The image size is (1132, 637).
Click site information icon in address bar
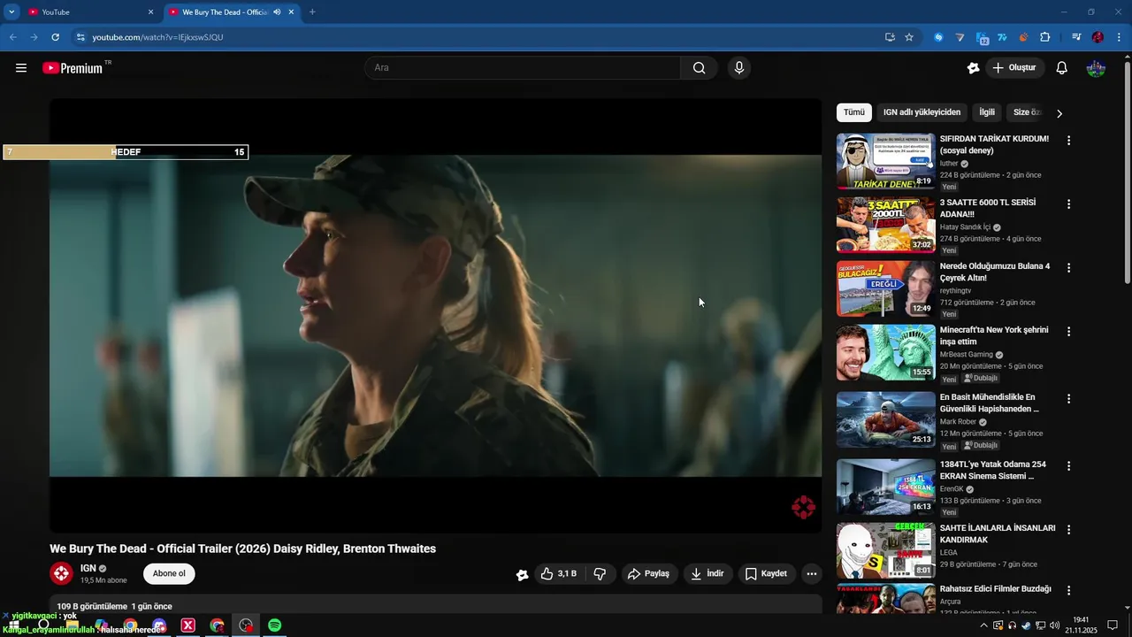click(80, 37)
